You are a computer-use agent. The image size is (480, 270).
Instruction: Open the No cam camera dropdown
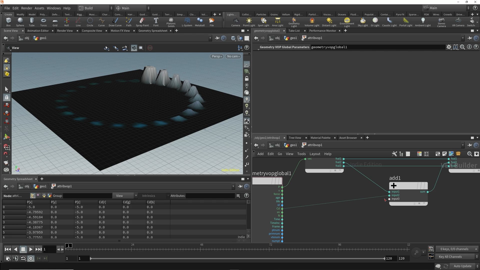(x=233, y=56)
